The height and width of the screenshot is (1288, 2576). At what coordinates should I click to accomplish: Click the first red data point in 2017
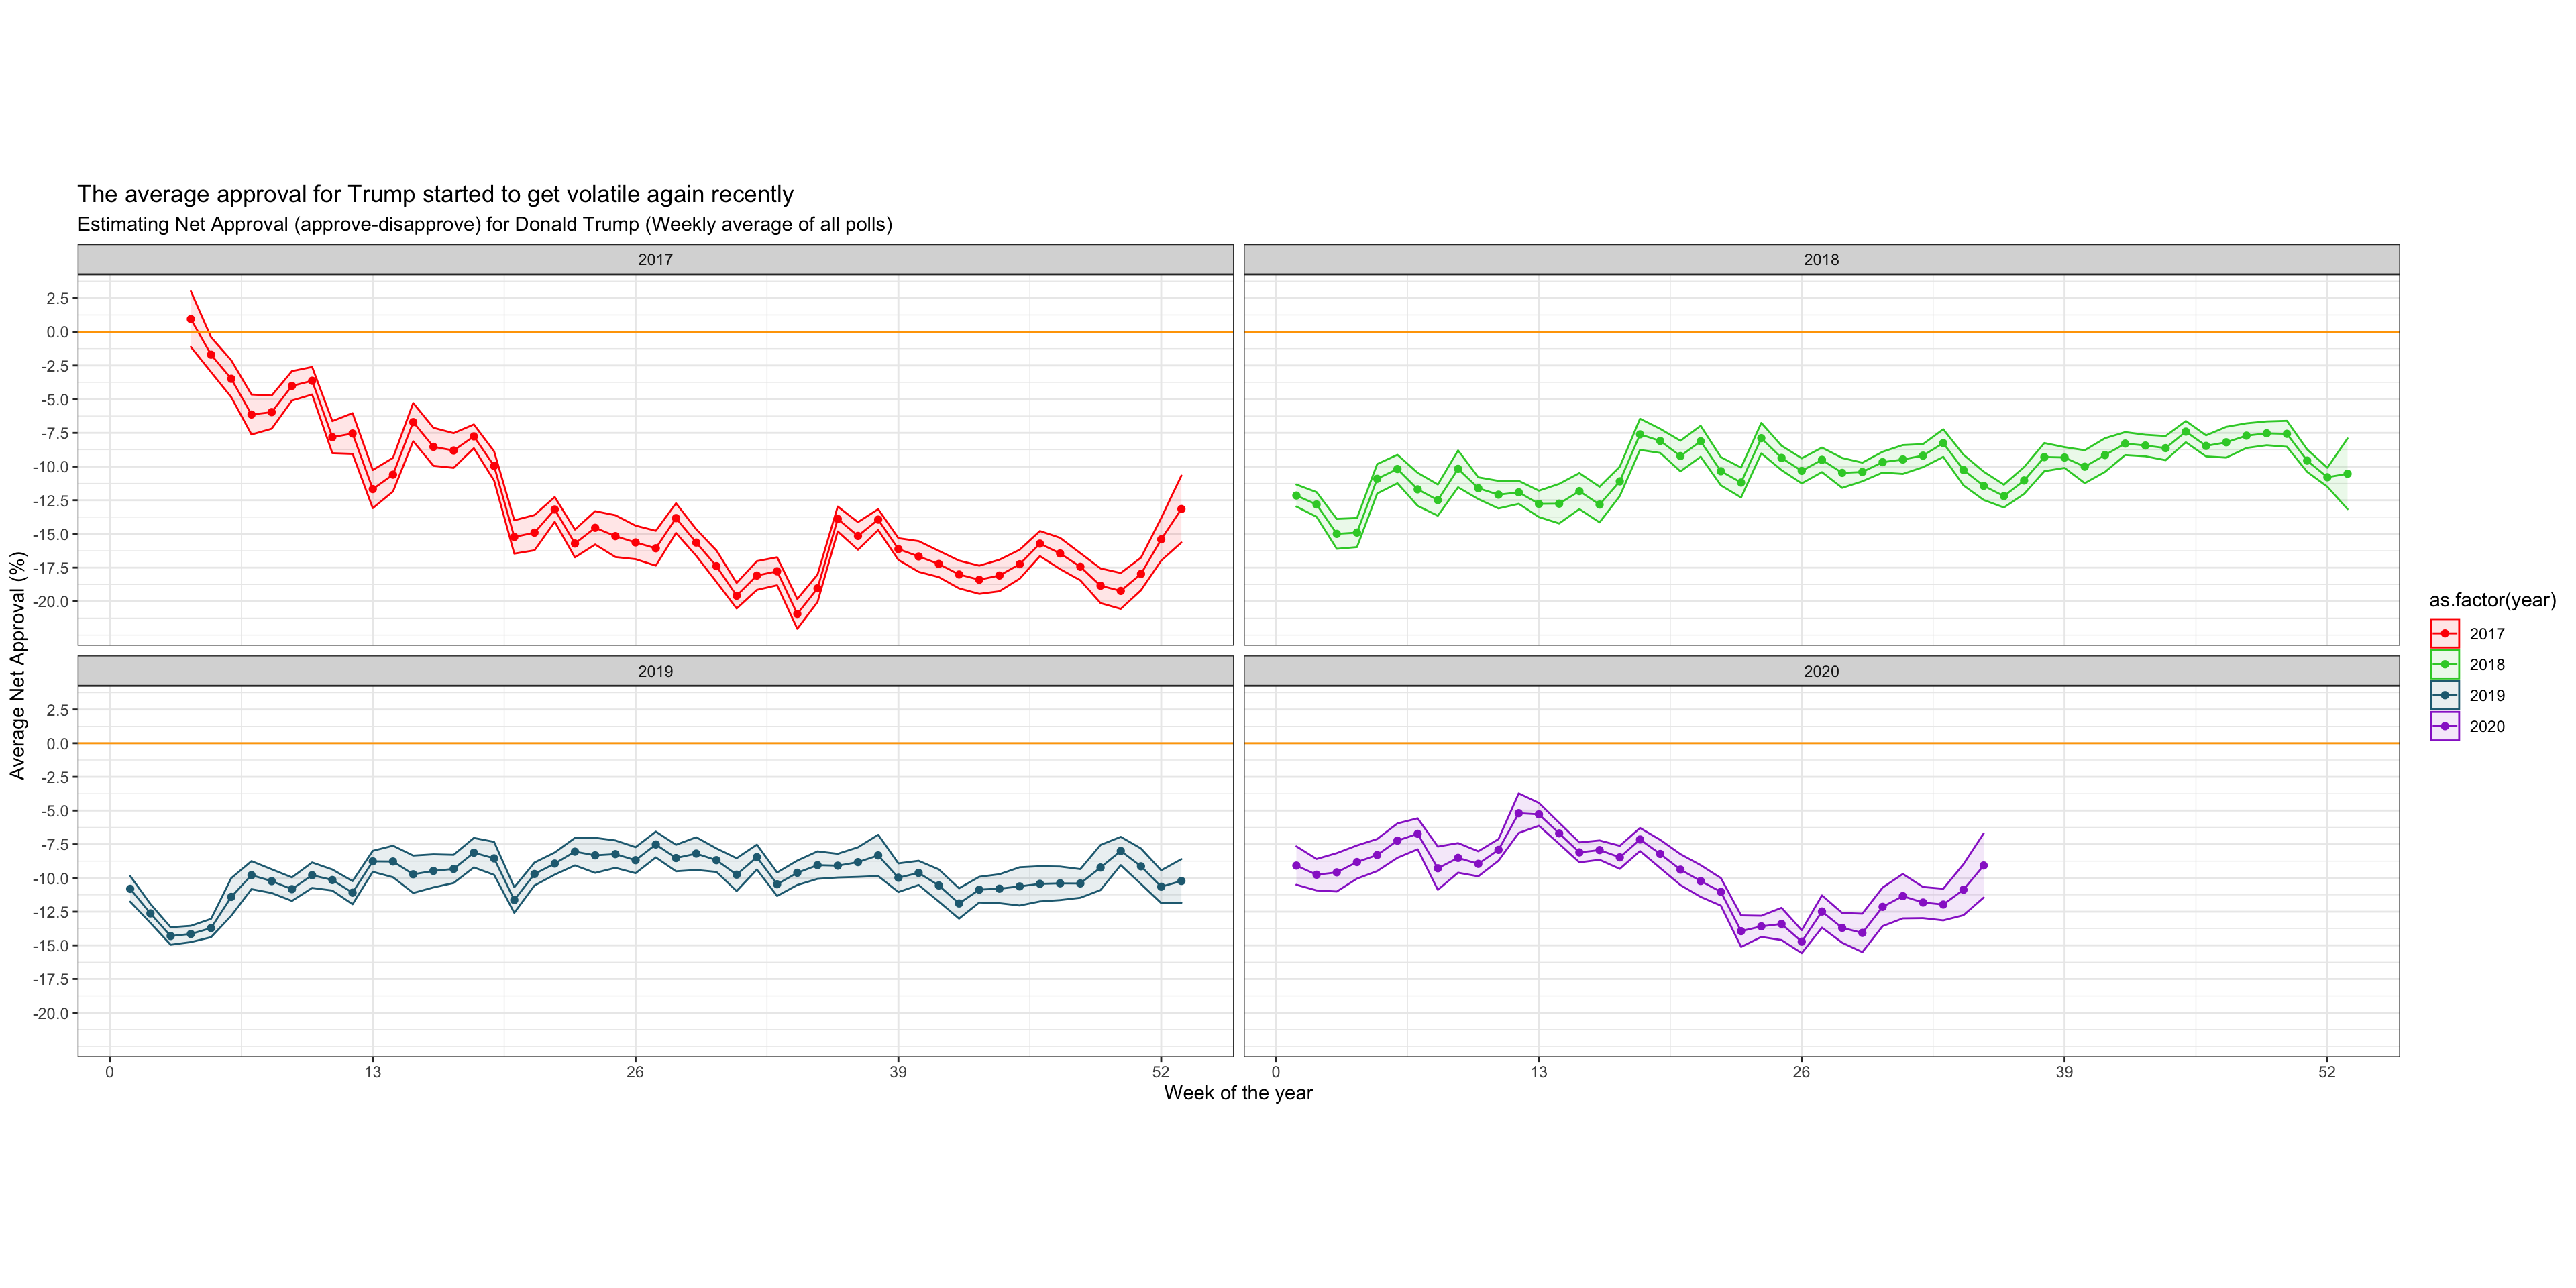click(x=191, y=319)
